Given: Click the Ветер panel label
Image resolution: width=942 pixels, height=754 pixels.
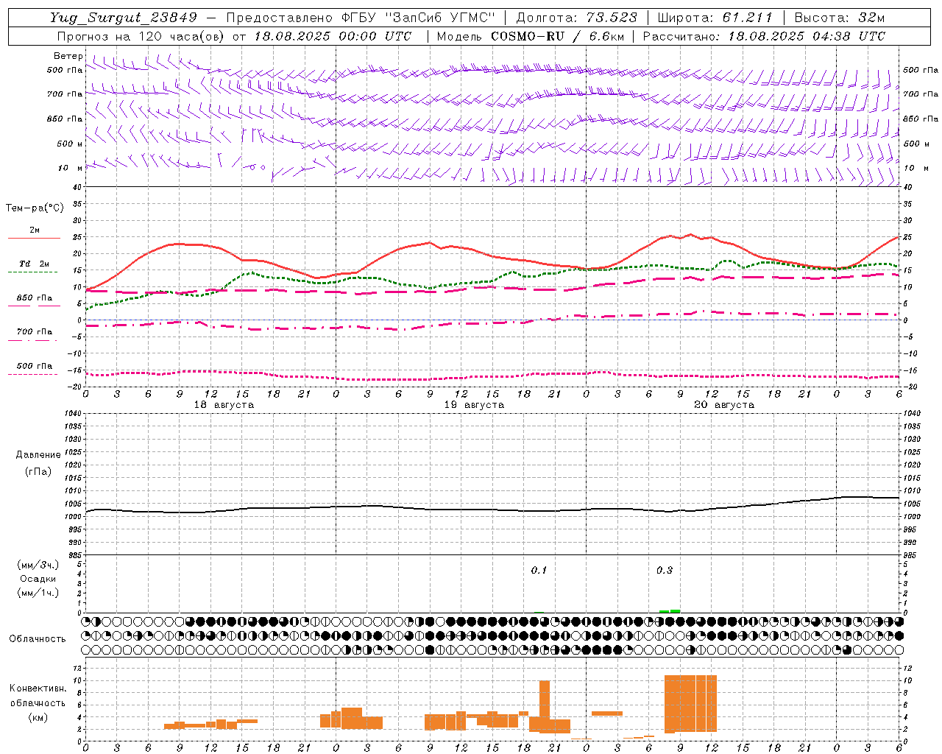Looking at the screenshot, I should 68,56.
